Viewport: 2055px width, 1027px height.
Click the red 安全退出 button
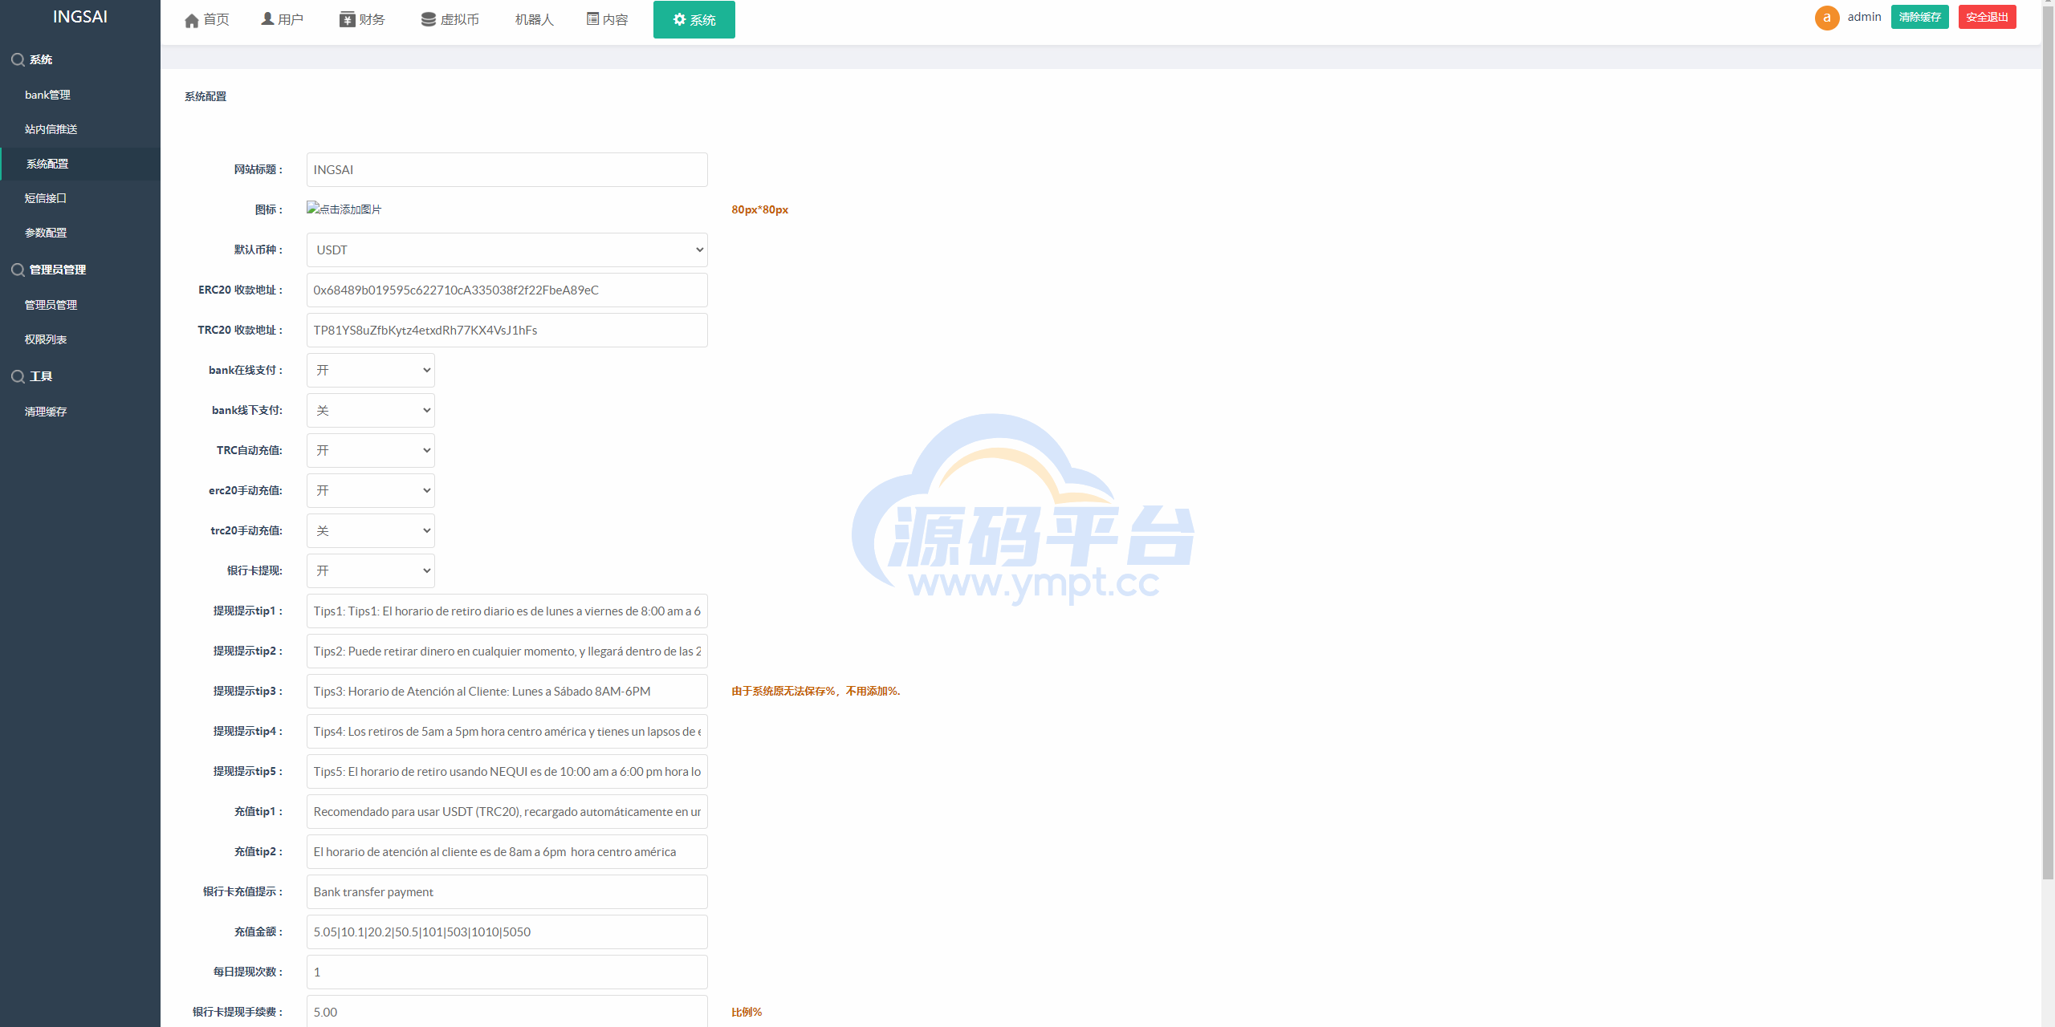click(x=1988, y=17)
